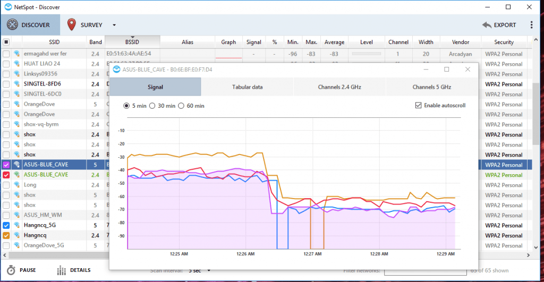544x282 pixels.
Task: Click the Wi-Fi icon for SINGTEL-6DC0
Action: click(x=16, y=94)
